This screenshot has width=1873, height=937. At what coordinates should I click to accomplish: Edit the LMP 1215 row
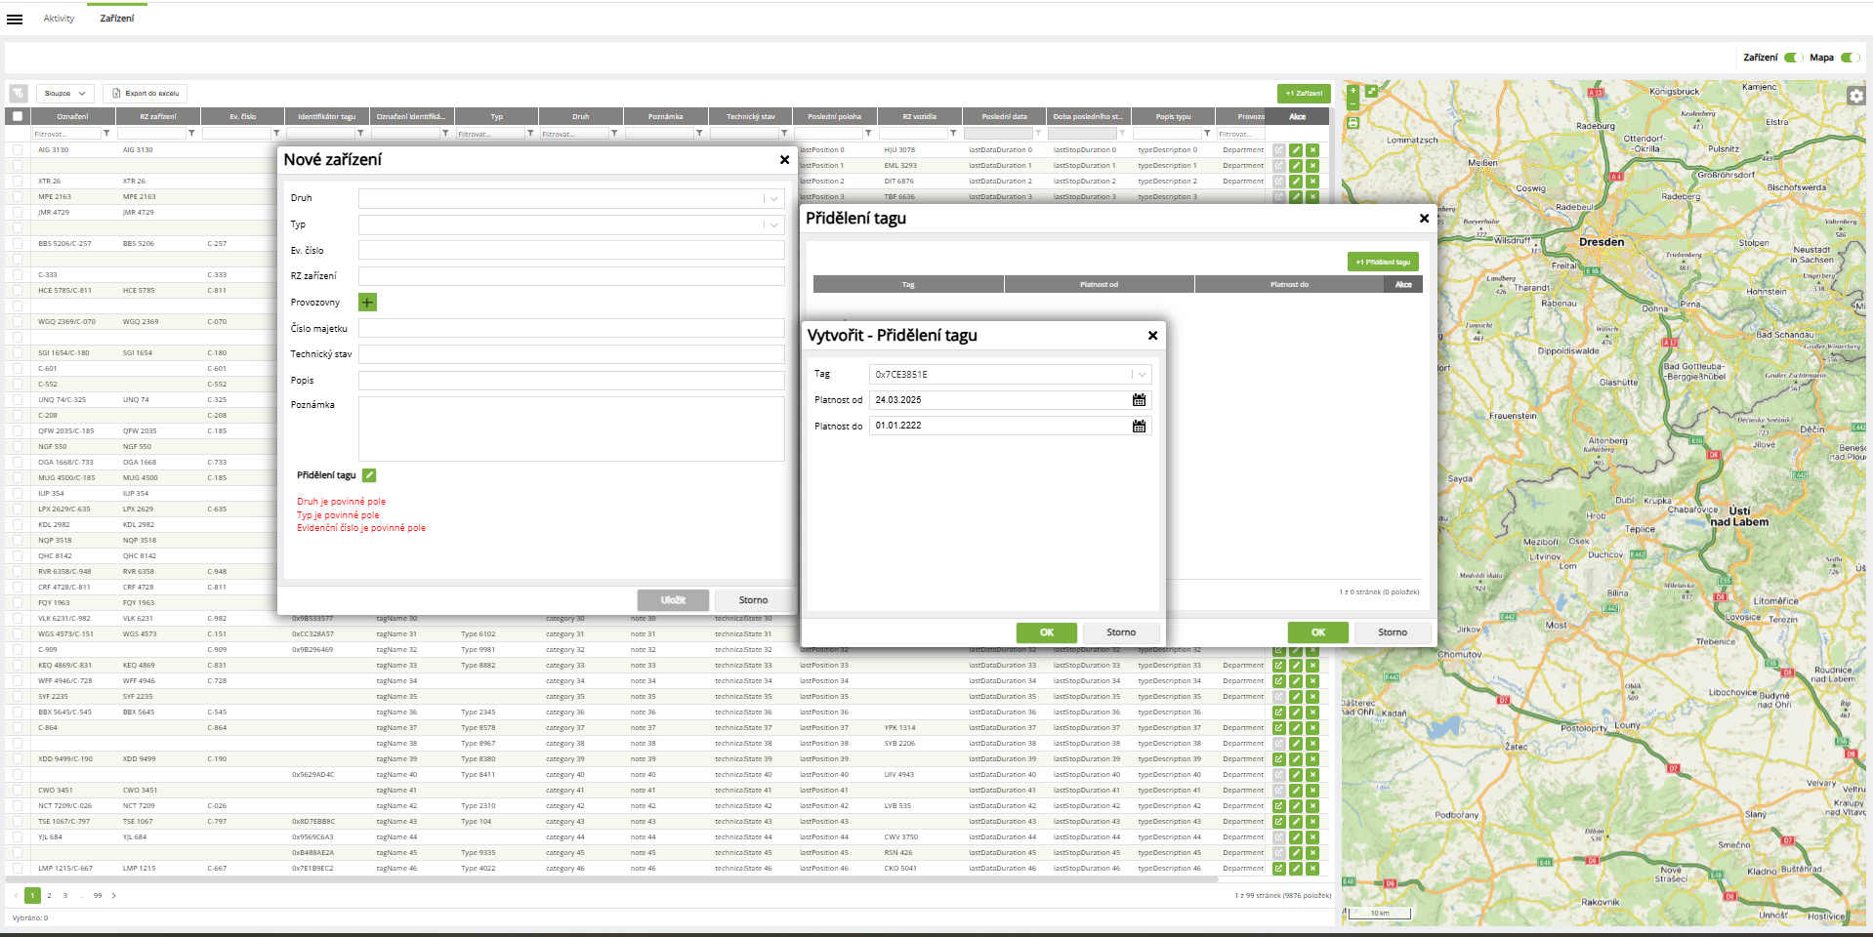pos(1296,869)
